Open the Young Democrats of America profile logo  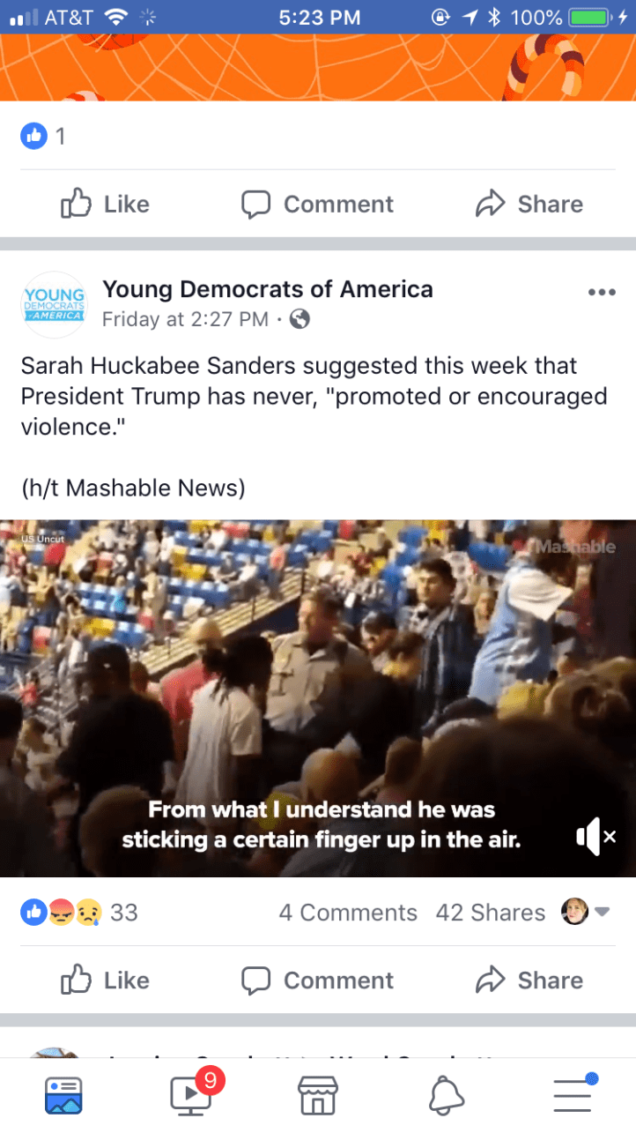(54, 304)
